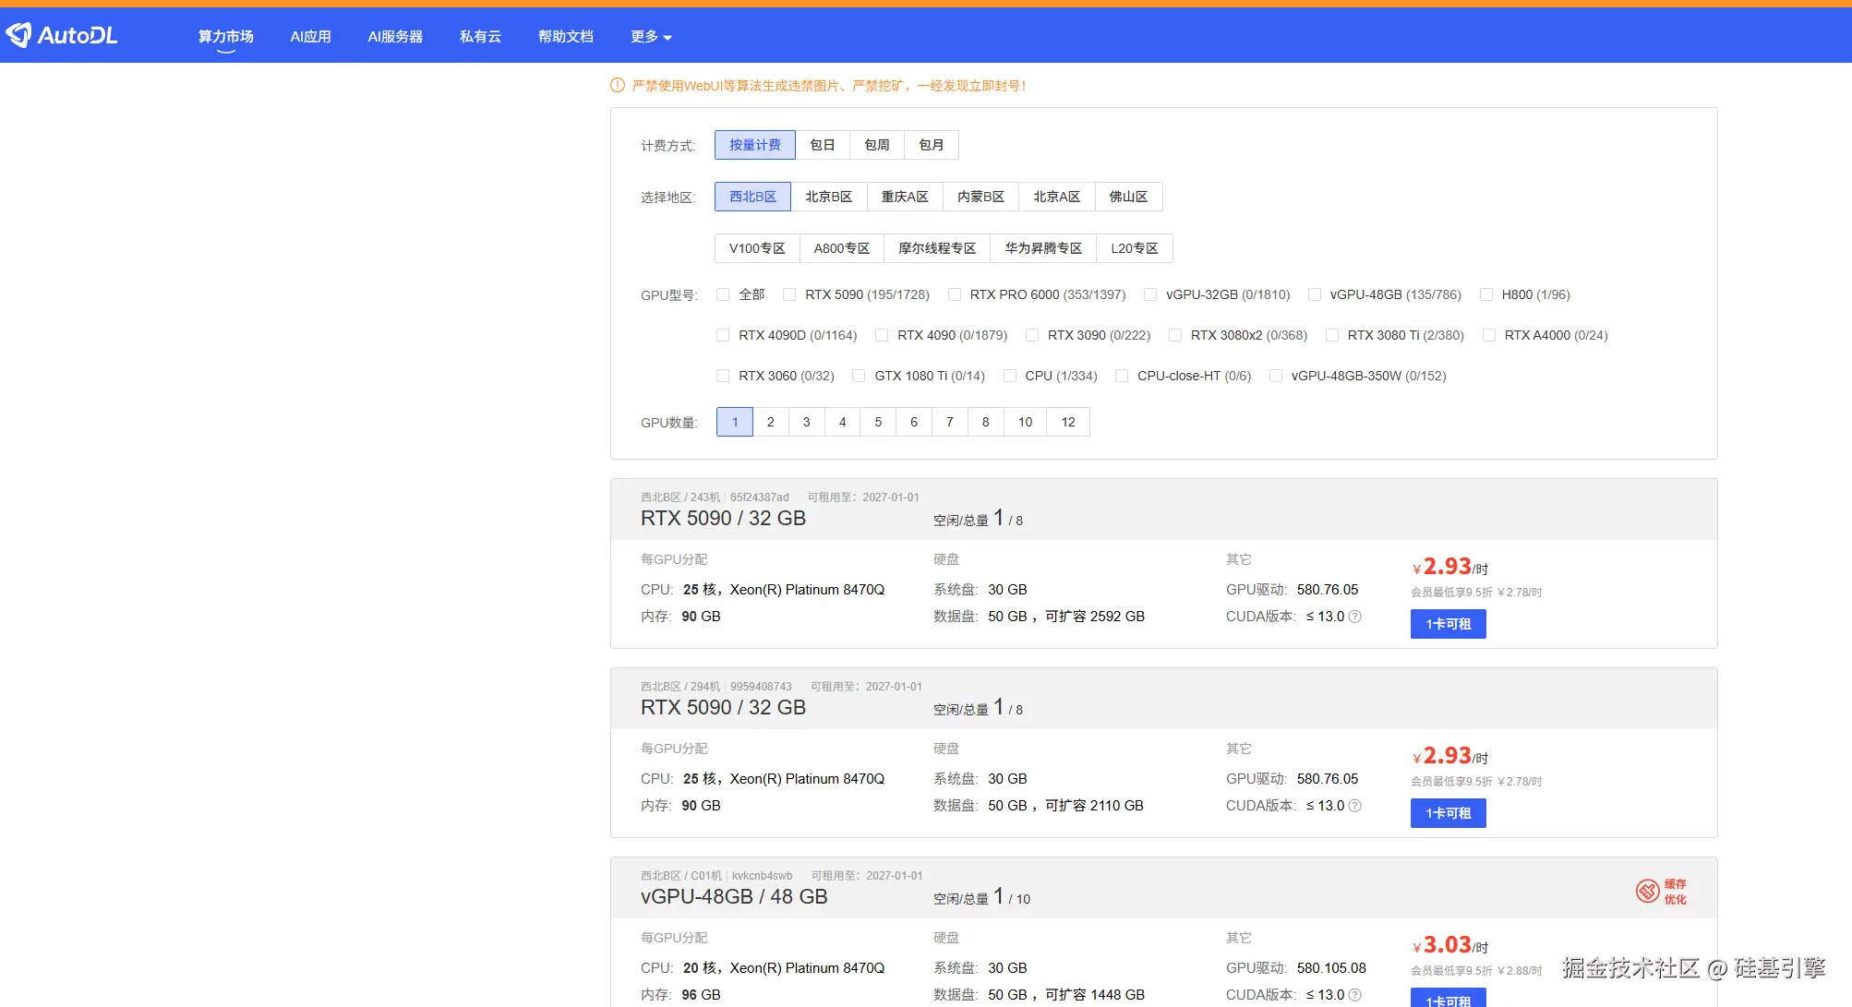The image size is (1852, 1007).
Task: Click CUDA version help icon on first listing
Action: click(1355, 617)
